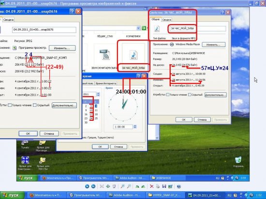
Task: Rotate the image counterclockwise
Action: pyautogui.click(x=143, y=186)
